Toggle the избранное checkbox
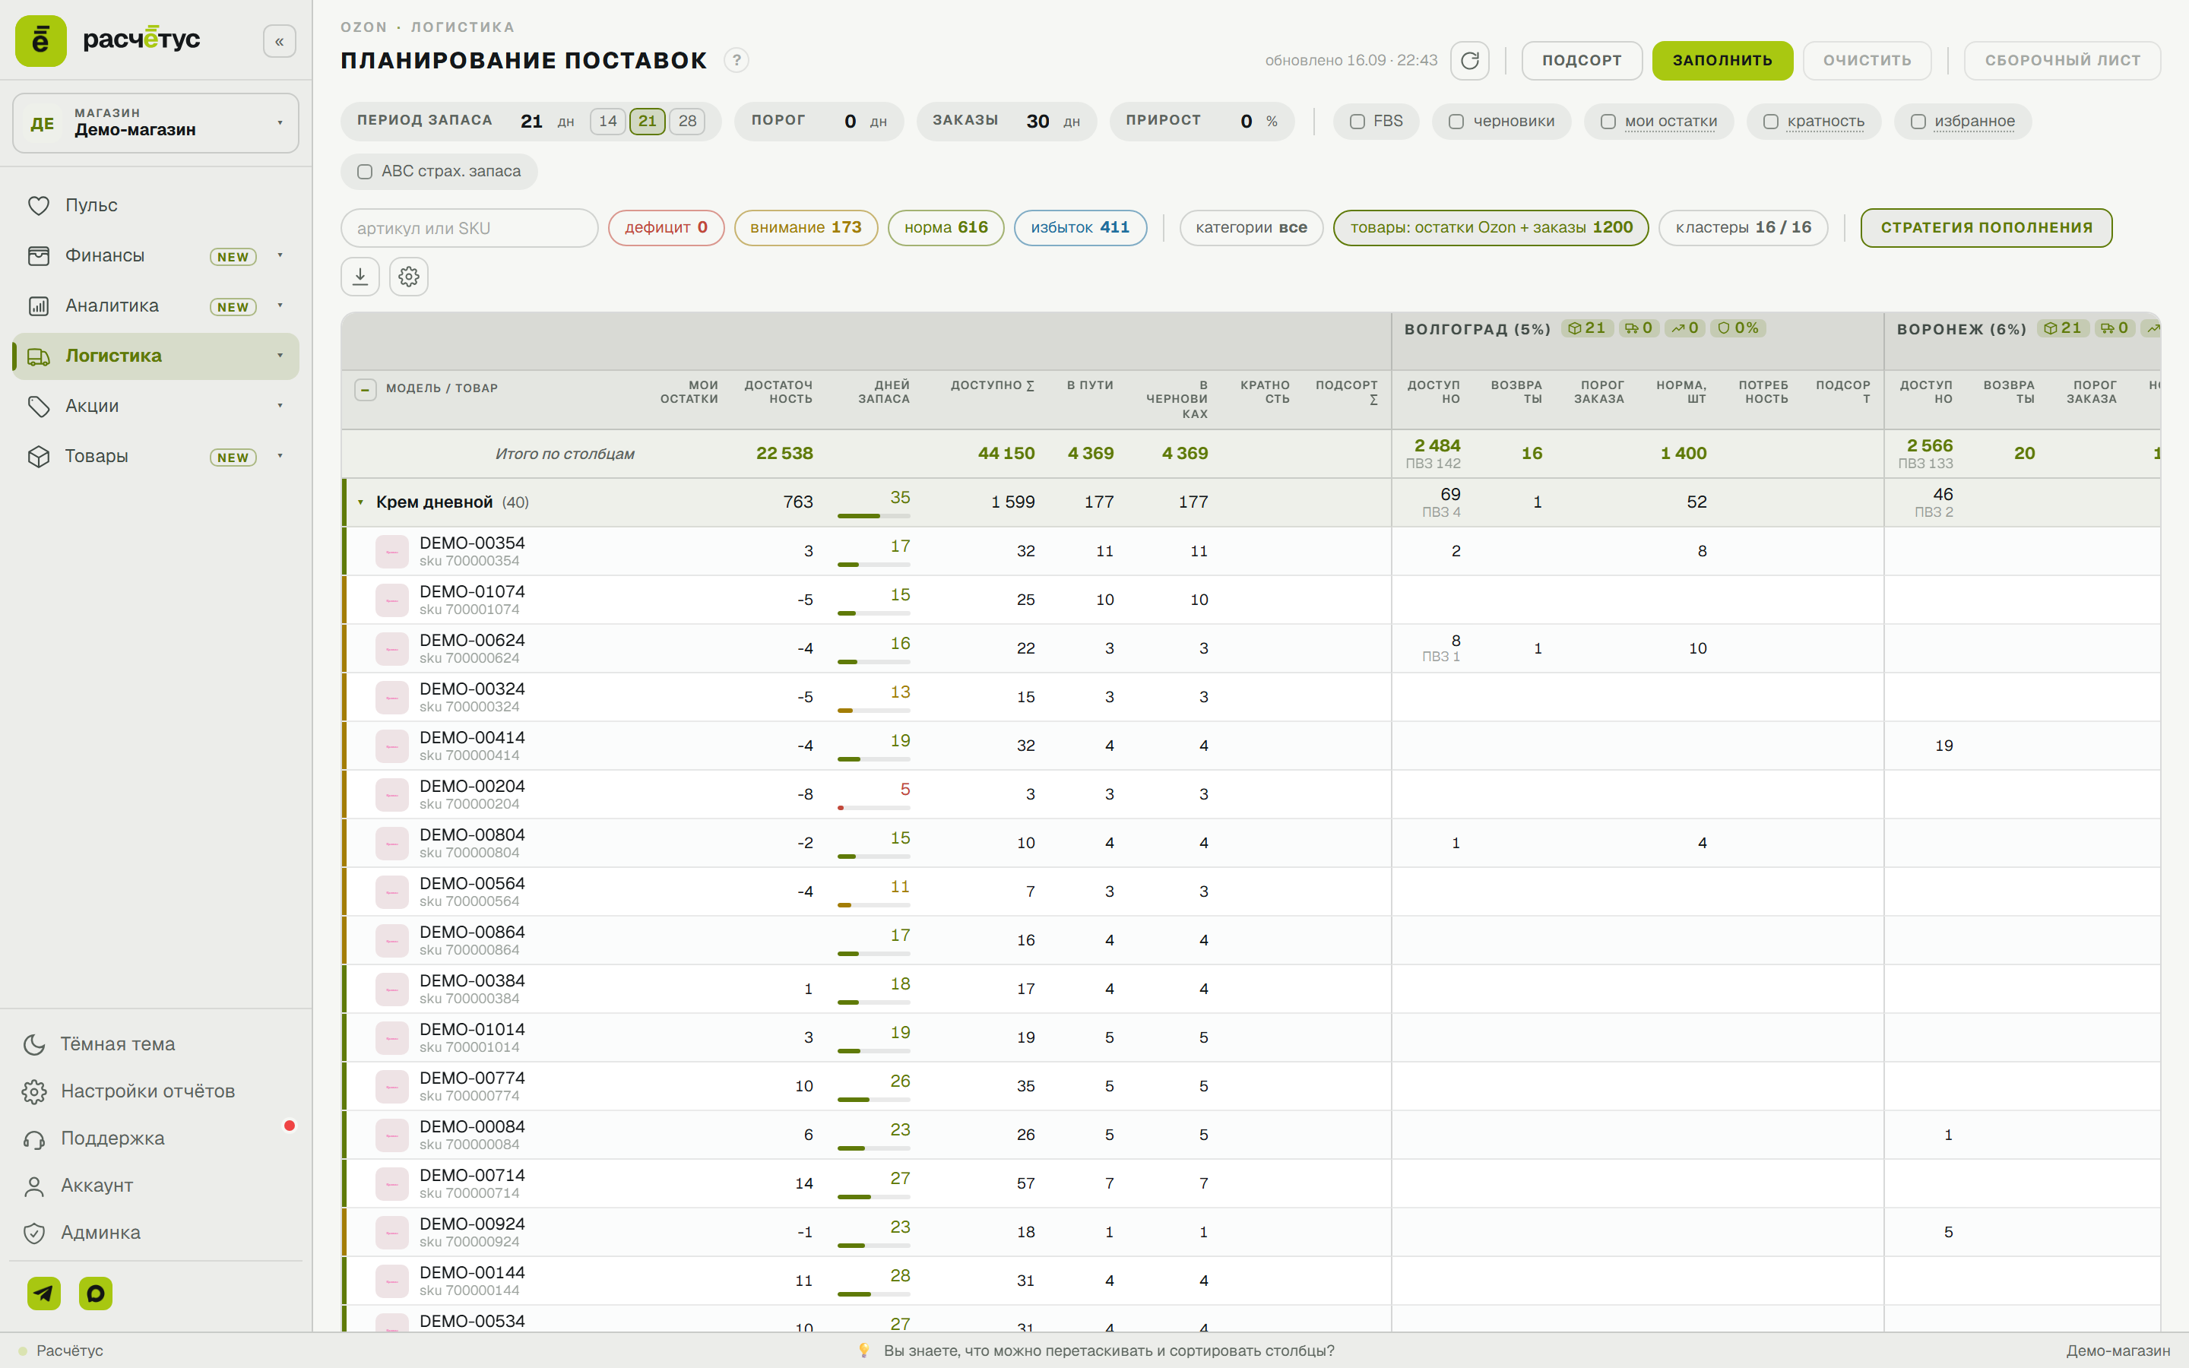The width and height of the screenshot is (2189, 1368). tap(1918, 122)
